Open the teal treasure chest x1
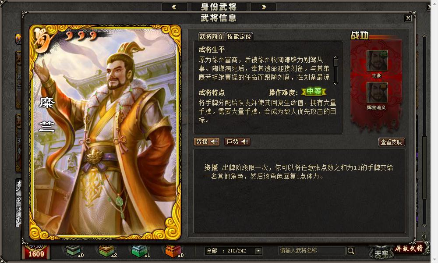 (x=139, y=250)
